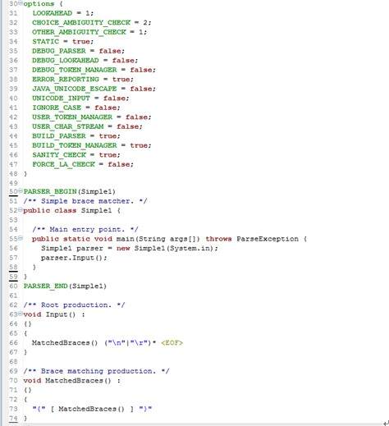Click the PARSER_END keyword
The image size is (389, 426).
tap(45, 286)
